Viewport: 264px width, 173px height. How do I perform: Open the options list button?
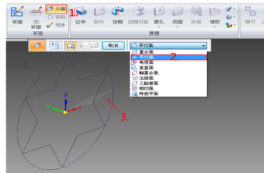pyautogui.click(x=55, y=45)
